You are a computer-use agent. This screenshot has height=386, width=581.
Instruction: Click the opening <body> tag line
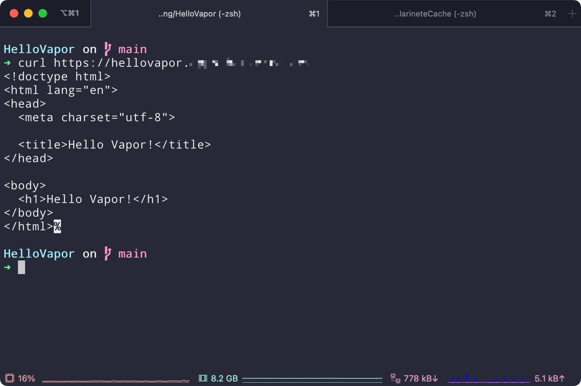coord(25,186)
